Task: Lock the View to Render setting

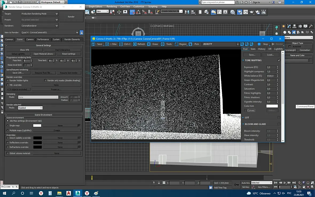Action: pyautogui.click(x=82, y=33)
